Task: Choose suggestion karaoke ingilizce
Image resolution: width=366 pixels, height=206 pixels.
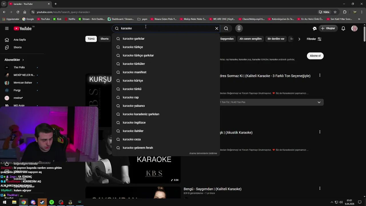Action: [x=166, y=122]
